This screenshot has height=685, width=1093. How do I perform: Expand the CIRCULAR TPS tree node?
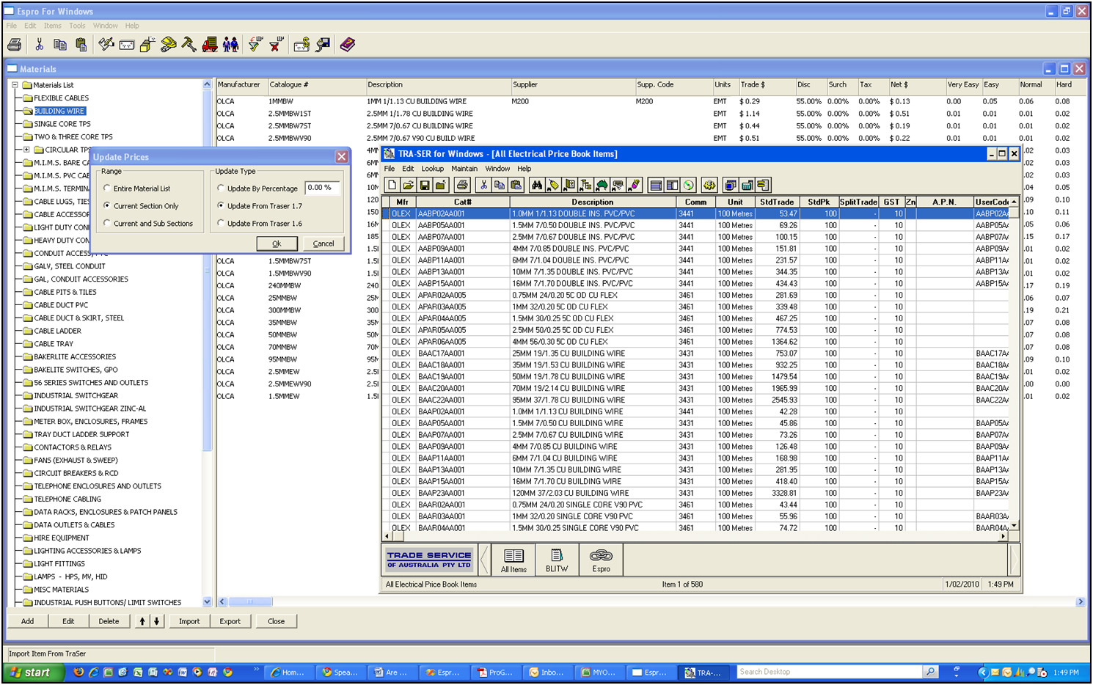pyautogui.click(x=26, y=150)
